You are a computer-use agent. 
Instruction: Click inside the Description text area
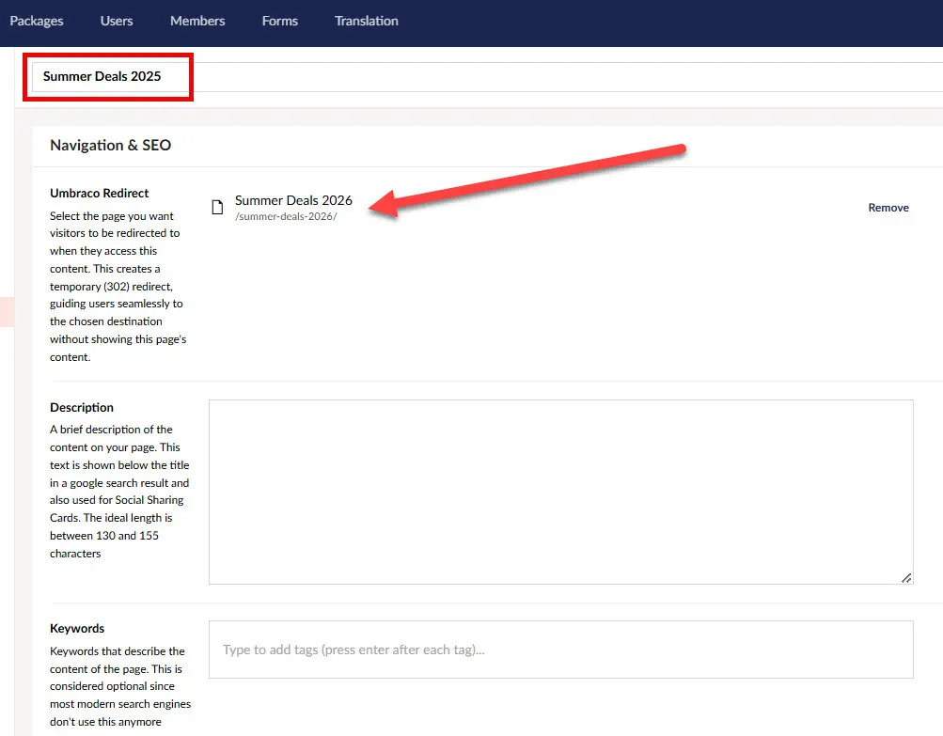click(x=559, y=489)
